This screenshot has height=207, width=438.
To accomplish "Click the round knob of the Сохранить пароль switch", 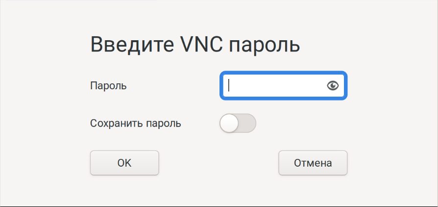I will 229,123.
